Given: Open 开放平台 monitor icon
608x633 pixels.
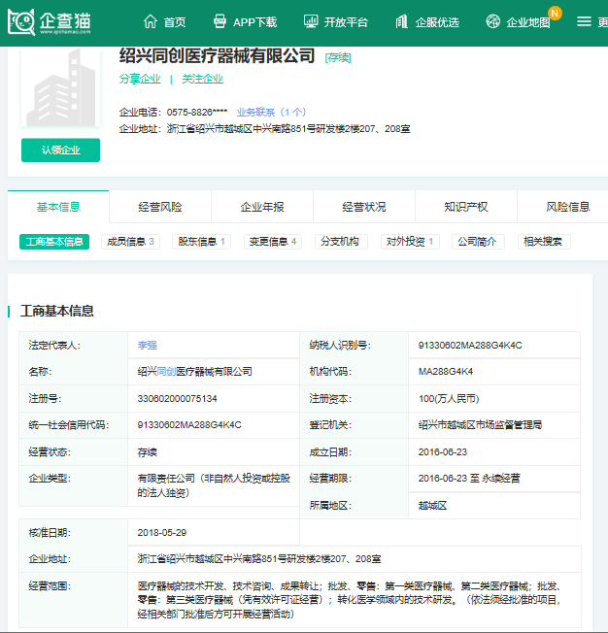Looking at the screenshot, I should [x=311, y=21].
